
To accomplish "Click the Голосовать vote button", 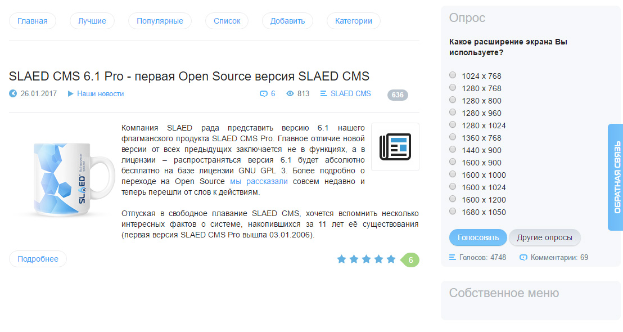I will click(478, 237).
